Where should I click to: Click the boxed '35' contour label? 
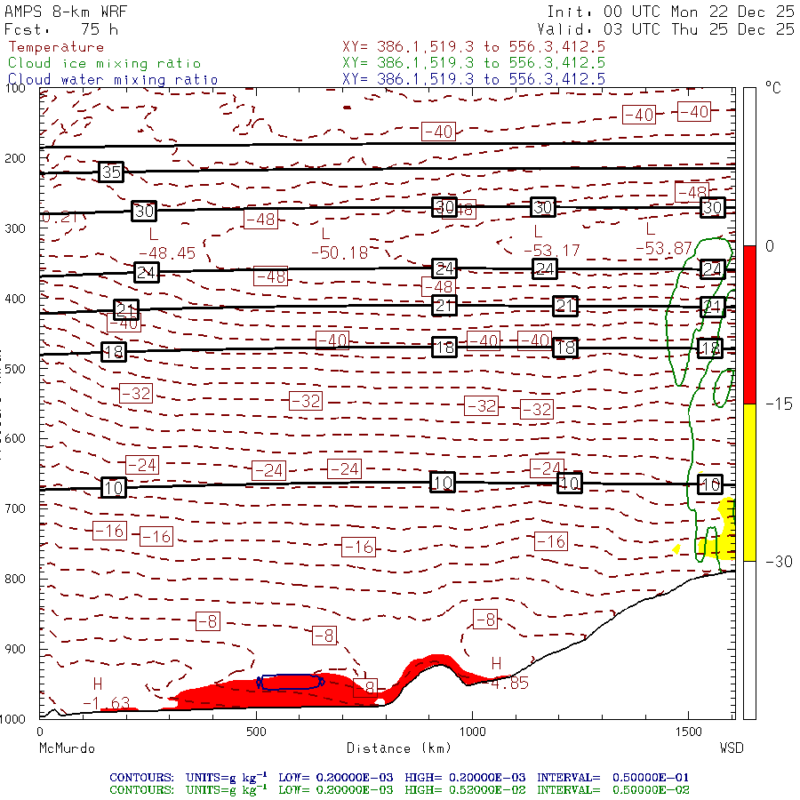[111, 172]
